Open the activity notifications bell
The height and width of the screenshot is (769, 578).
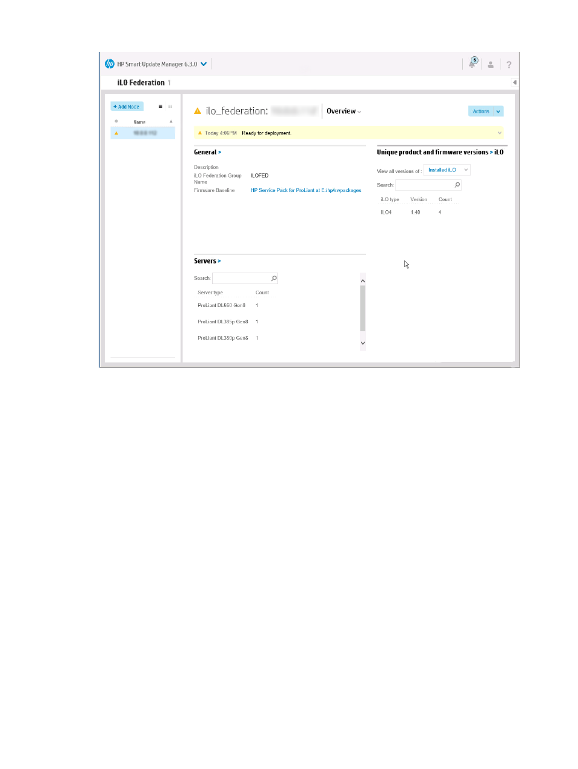473,63
